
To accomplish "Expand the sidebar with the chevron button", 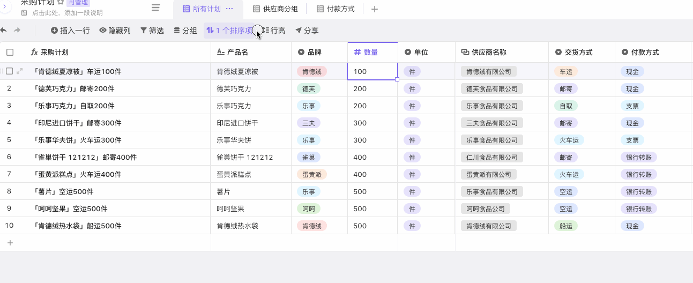I will click(3, 5).
